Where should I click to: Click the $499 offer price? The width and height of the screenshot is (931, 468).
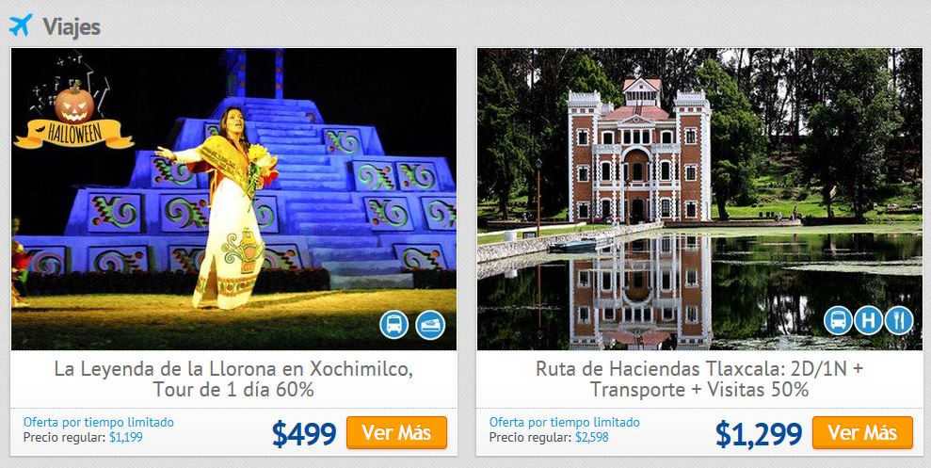click(x=304, y=433)
